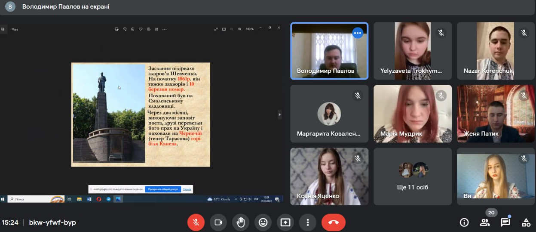Viewport: 536px width, 232px height.
Task: Open the chat with everyone panel
Action: click(x=505, y=223)
